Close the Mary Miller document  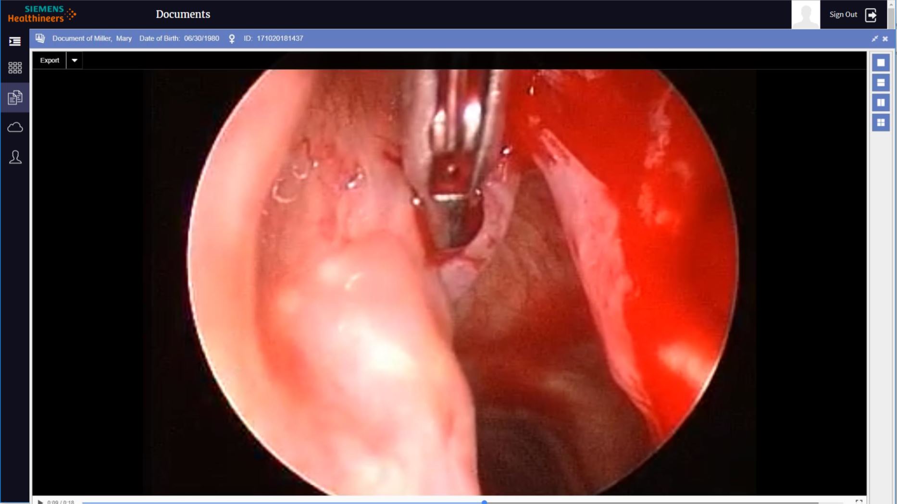coord(885,38)
